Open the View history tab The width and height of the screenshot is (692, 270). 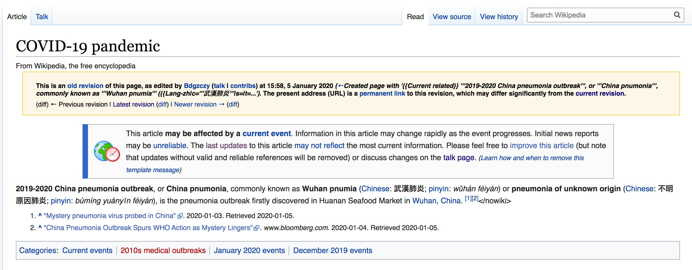(x=499, y=17)
